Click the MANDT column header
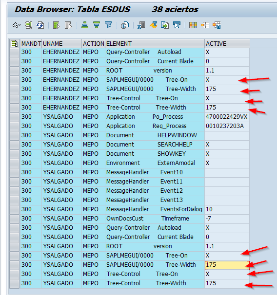 (x=31, y=43)
